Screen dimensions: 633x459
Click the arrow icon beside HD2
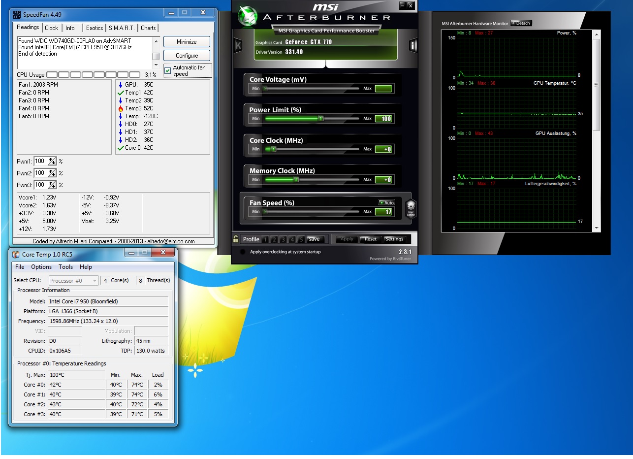pyautogui.click(x=121, y=140)
